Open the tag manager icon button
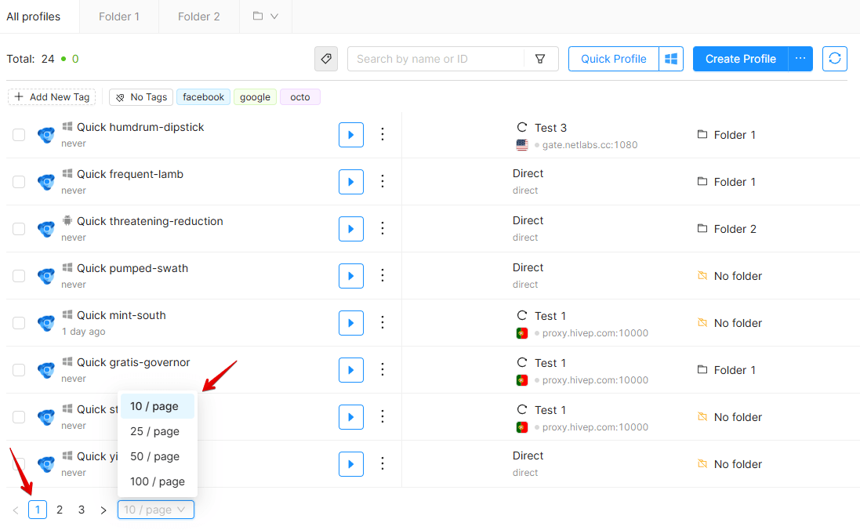 click(326, 59)
